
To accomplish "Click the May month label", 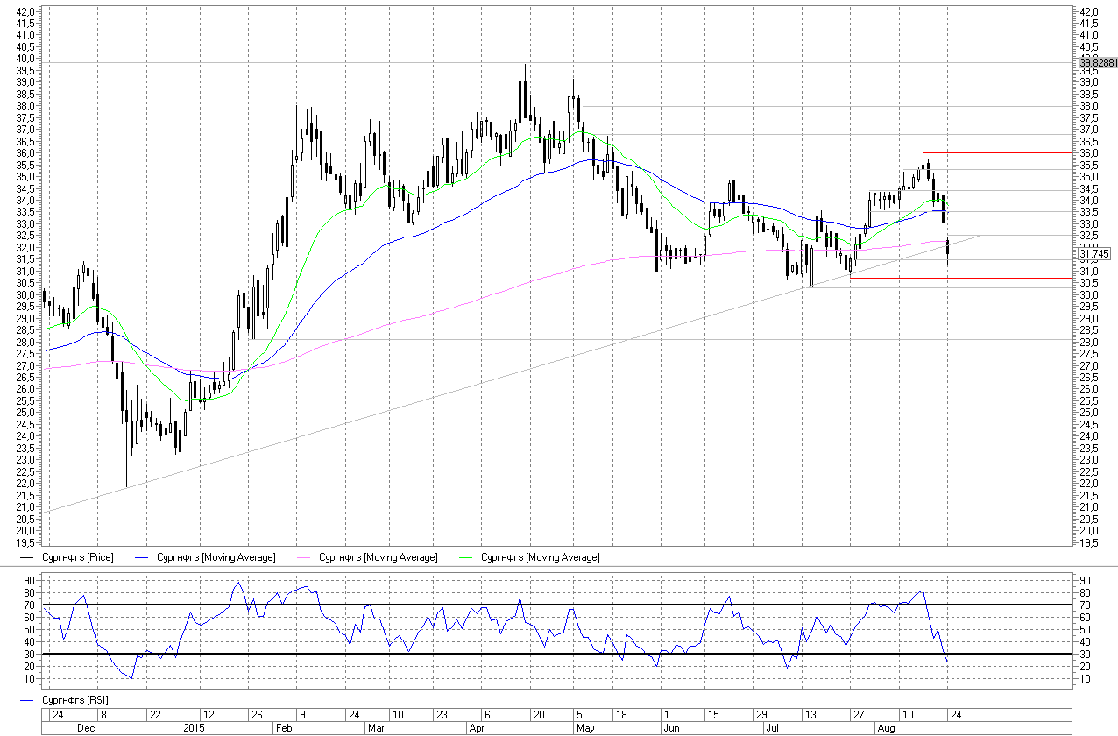I will click(x=584, y=727).
